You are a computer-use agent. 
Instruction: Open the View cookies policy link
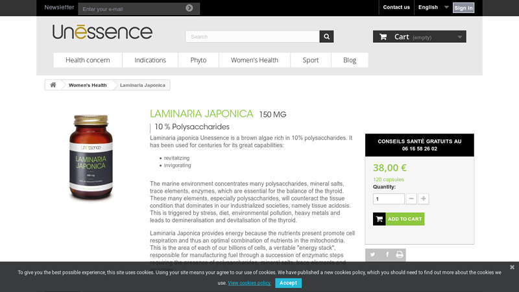coord(249,283)
